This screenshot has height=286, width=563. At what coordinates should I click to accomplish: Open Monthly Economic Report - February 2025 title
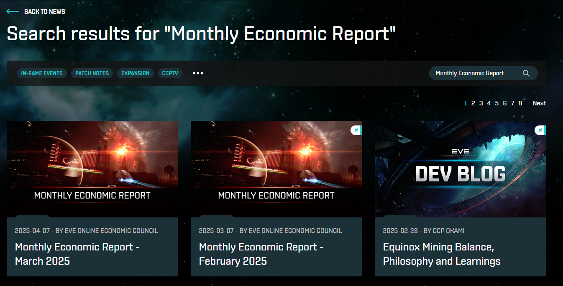(261, 254)
